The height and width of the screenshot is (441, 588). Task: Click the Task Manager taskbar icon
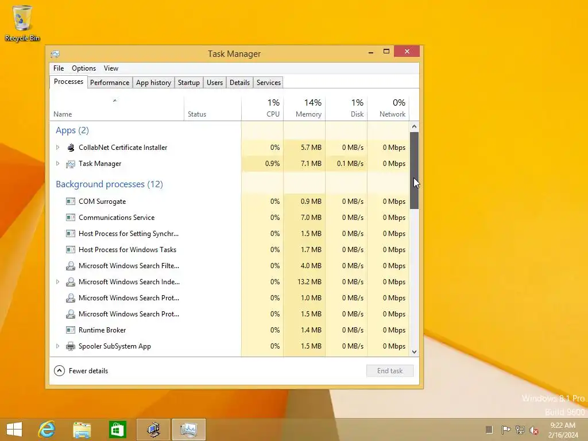pos(189,430)
